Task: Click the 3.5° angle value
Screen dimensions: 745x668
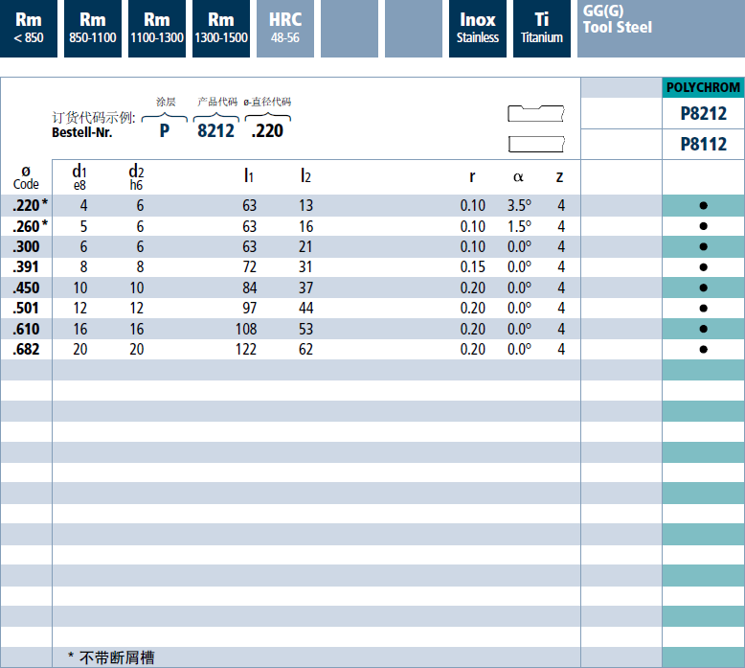Action: (519, 205)
